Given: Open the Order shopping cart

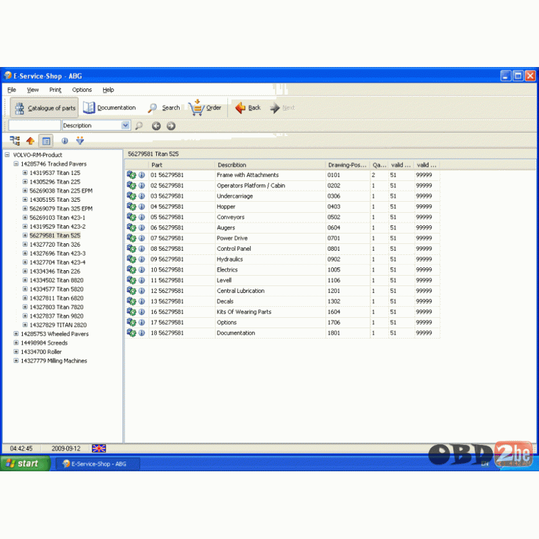Looking at the screenshot, I should click(x=205, y=108).
